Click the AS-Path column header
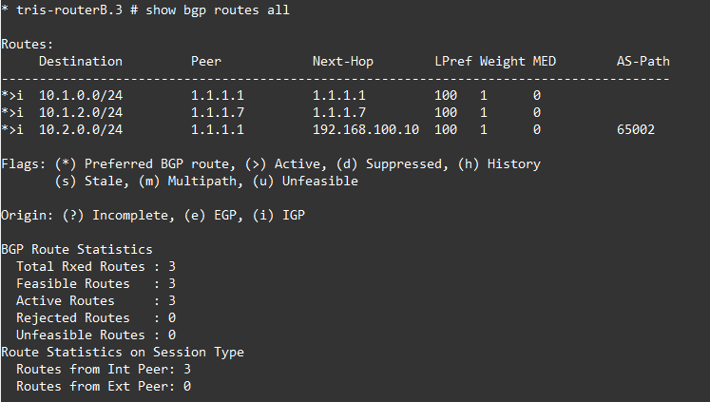Screen dimensions: 710x402 pyautogui.click(x=643, y=62)
